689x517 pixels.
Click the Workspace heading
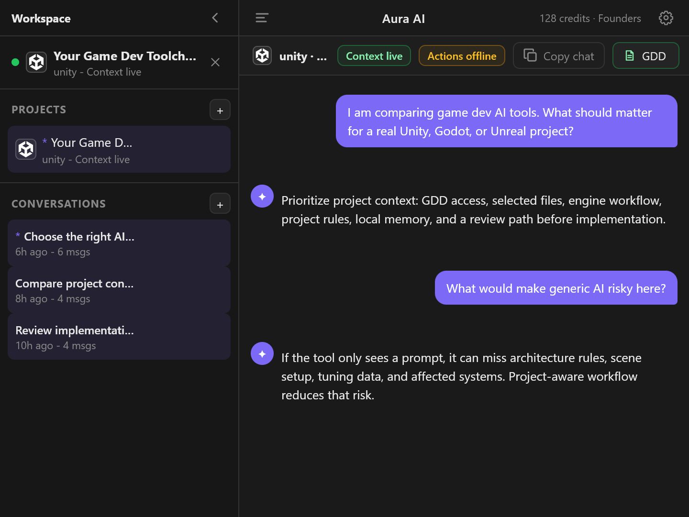41,18
